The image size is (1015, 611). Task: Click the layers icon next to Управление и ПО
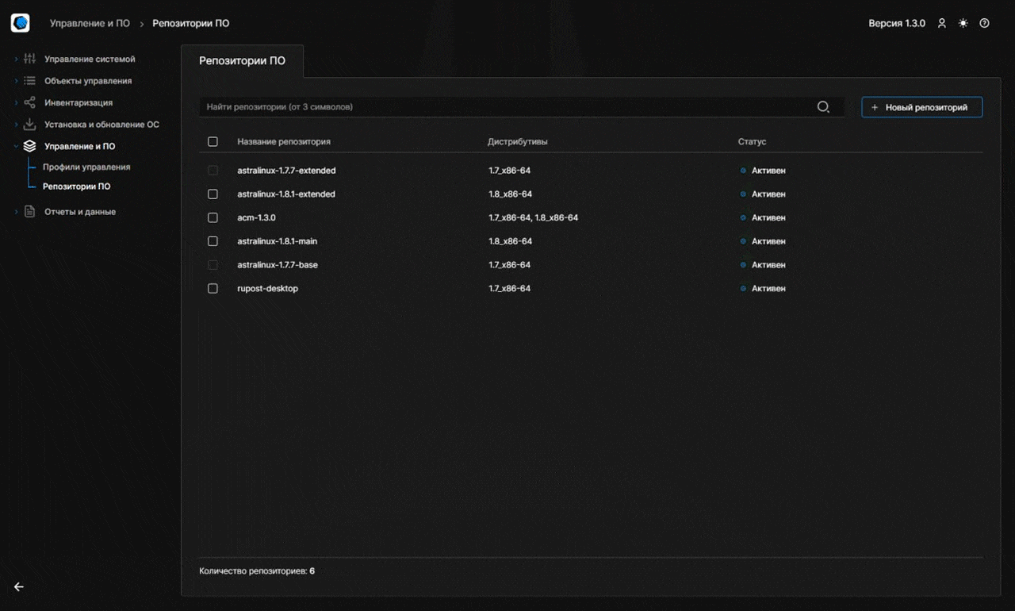pos(29,146)
